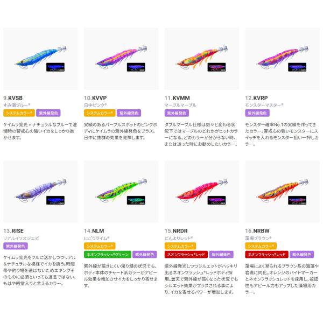
Task: Click the green ネオンフラッシュグリーン tag under NLM
Action: pos(108,255)
